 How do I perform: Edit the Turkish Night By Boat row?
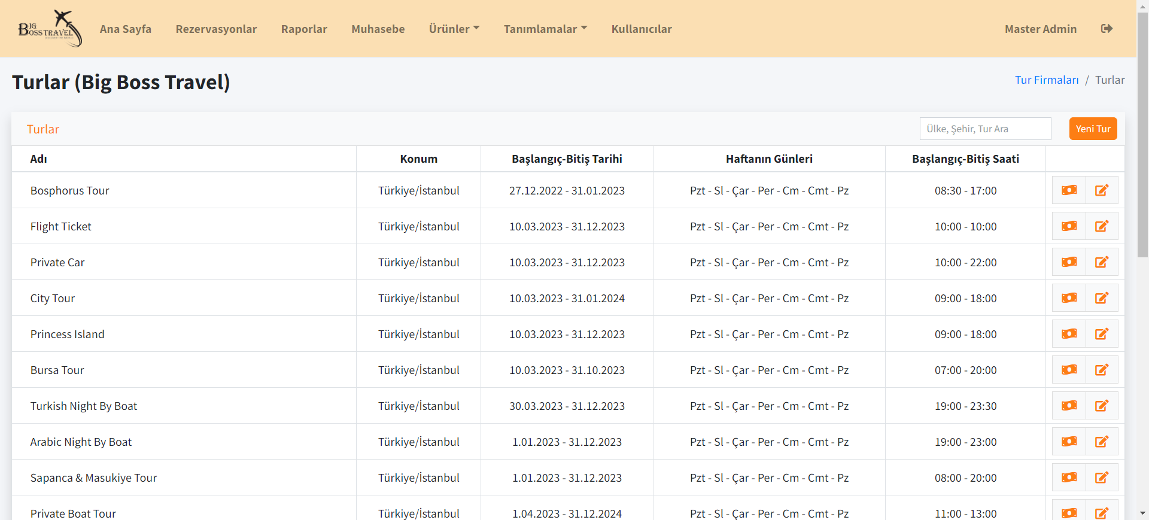[x=1102, y=406]
